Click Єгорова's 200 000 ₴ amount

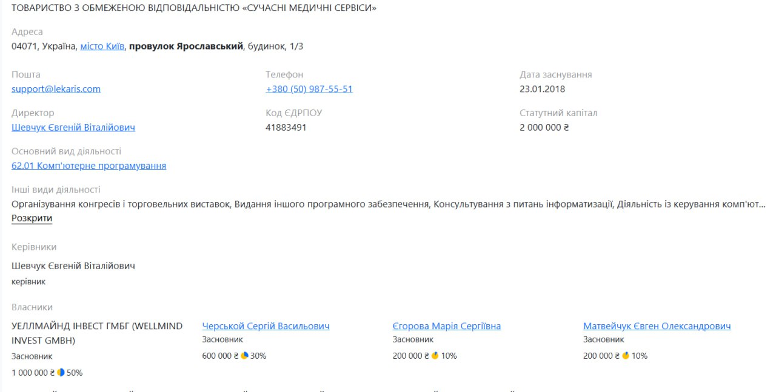coord(411,356)
